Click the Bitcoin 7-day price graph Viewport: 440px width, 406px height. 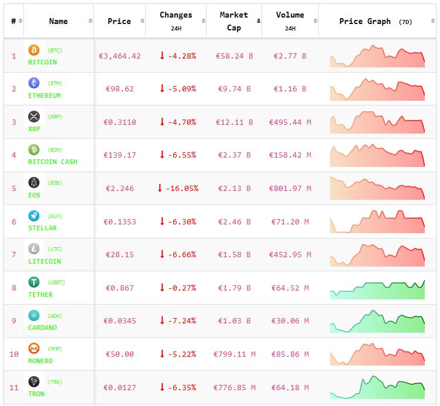pyautogui.click(x=377, y=57)
